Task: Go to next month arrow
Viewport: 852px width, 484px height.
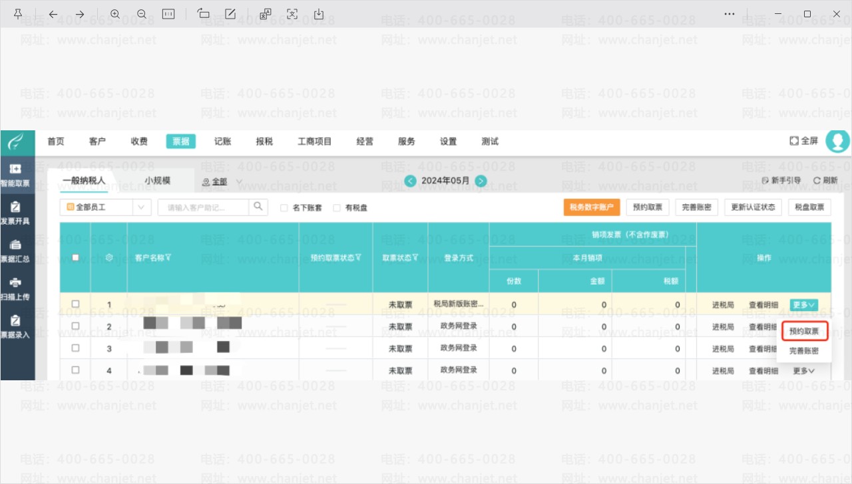Action: point(481,180)
